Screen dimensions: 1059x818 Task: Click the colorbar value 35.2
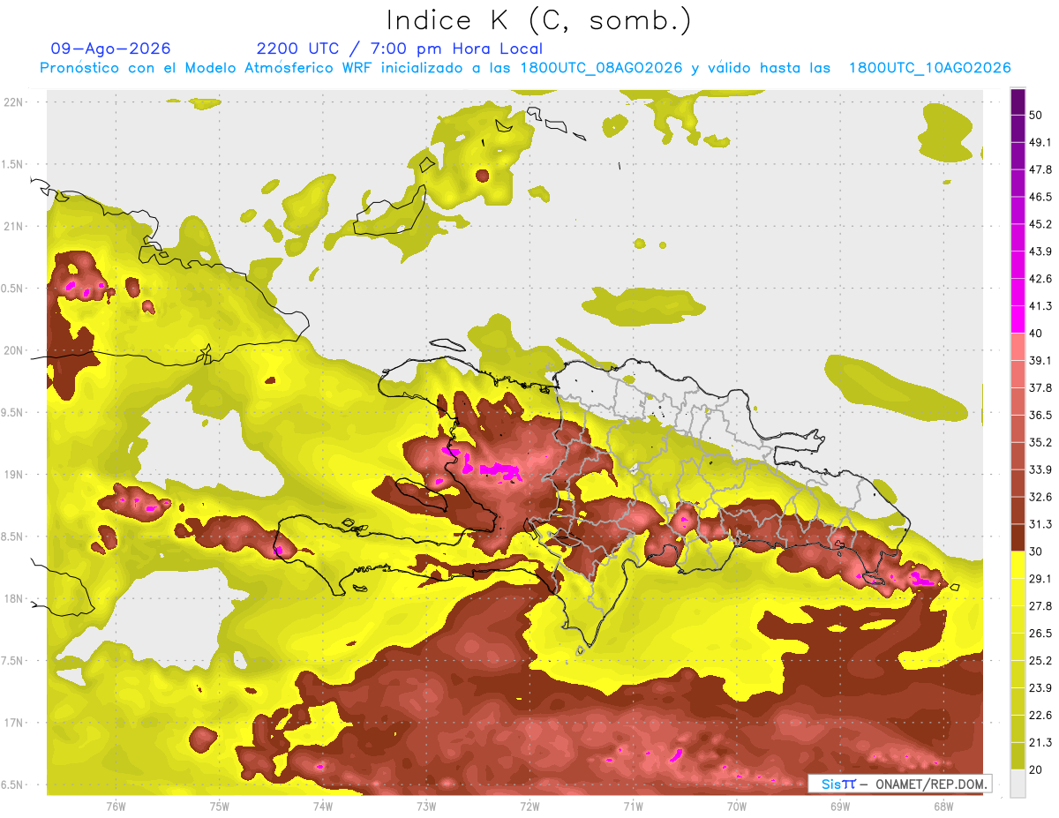(x=1040, y=442)
